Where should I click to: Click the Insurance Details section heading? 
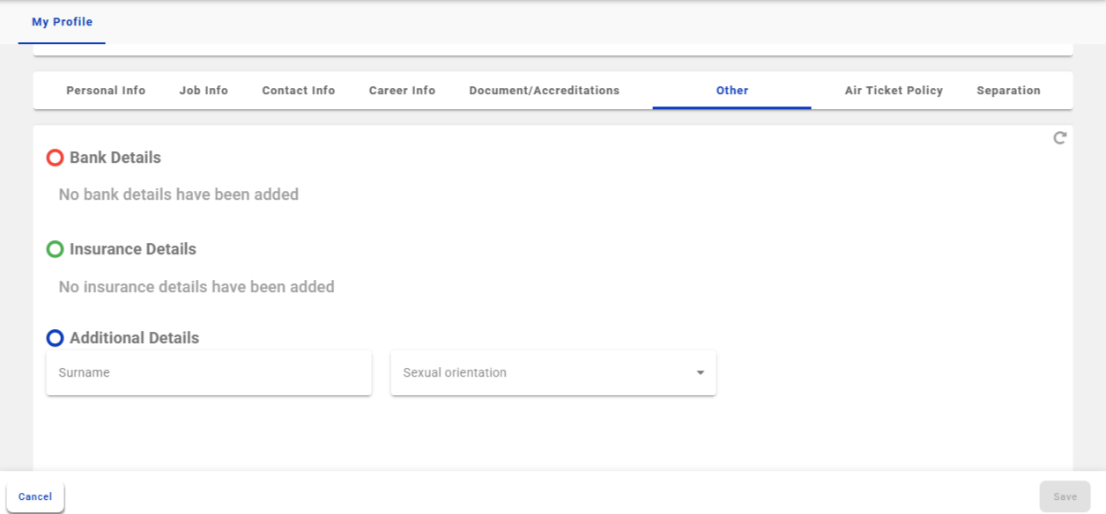tap(133, 249)
